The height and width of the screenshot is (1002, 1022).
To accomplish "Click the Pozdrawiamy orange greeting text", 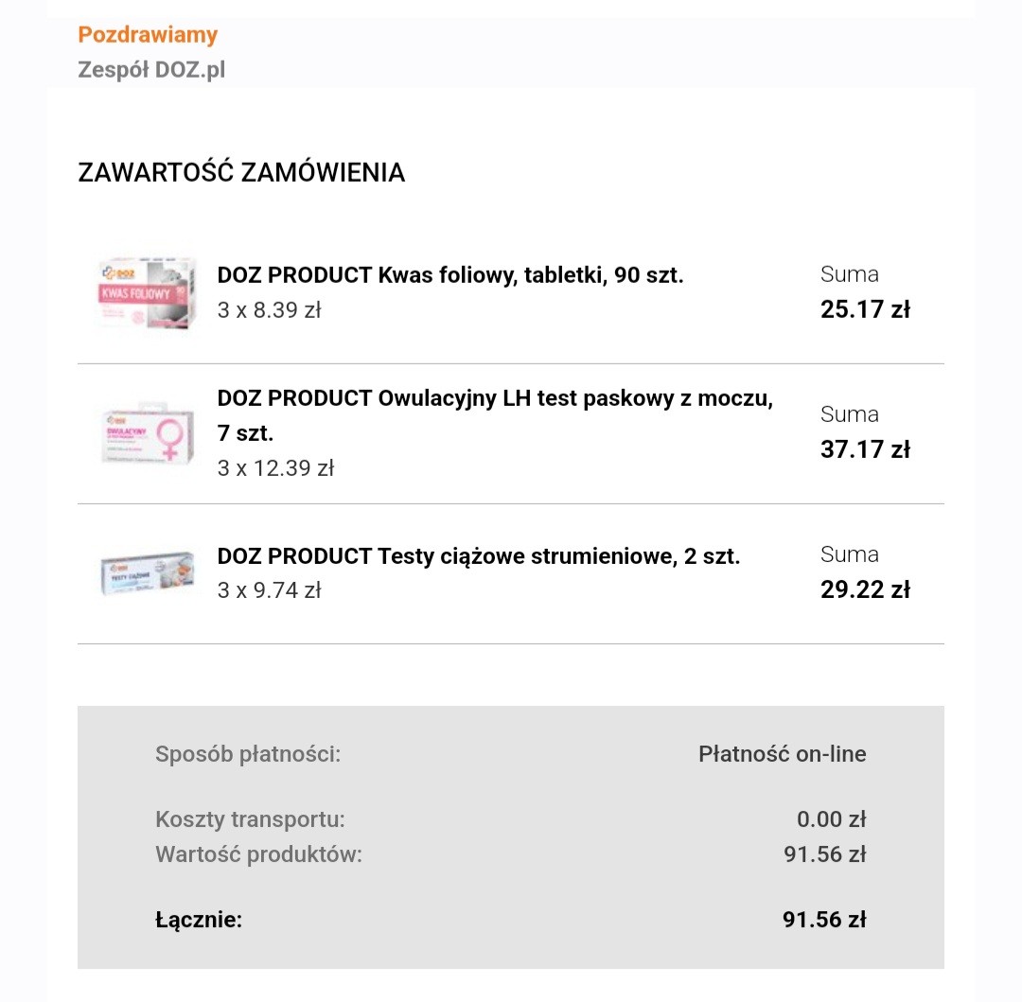I will pyautogui.click(x=148, y=35).
